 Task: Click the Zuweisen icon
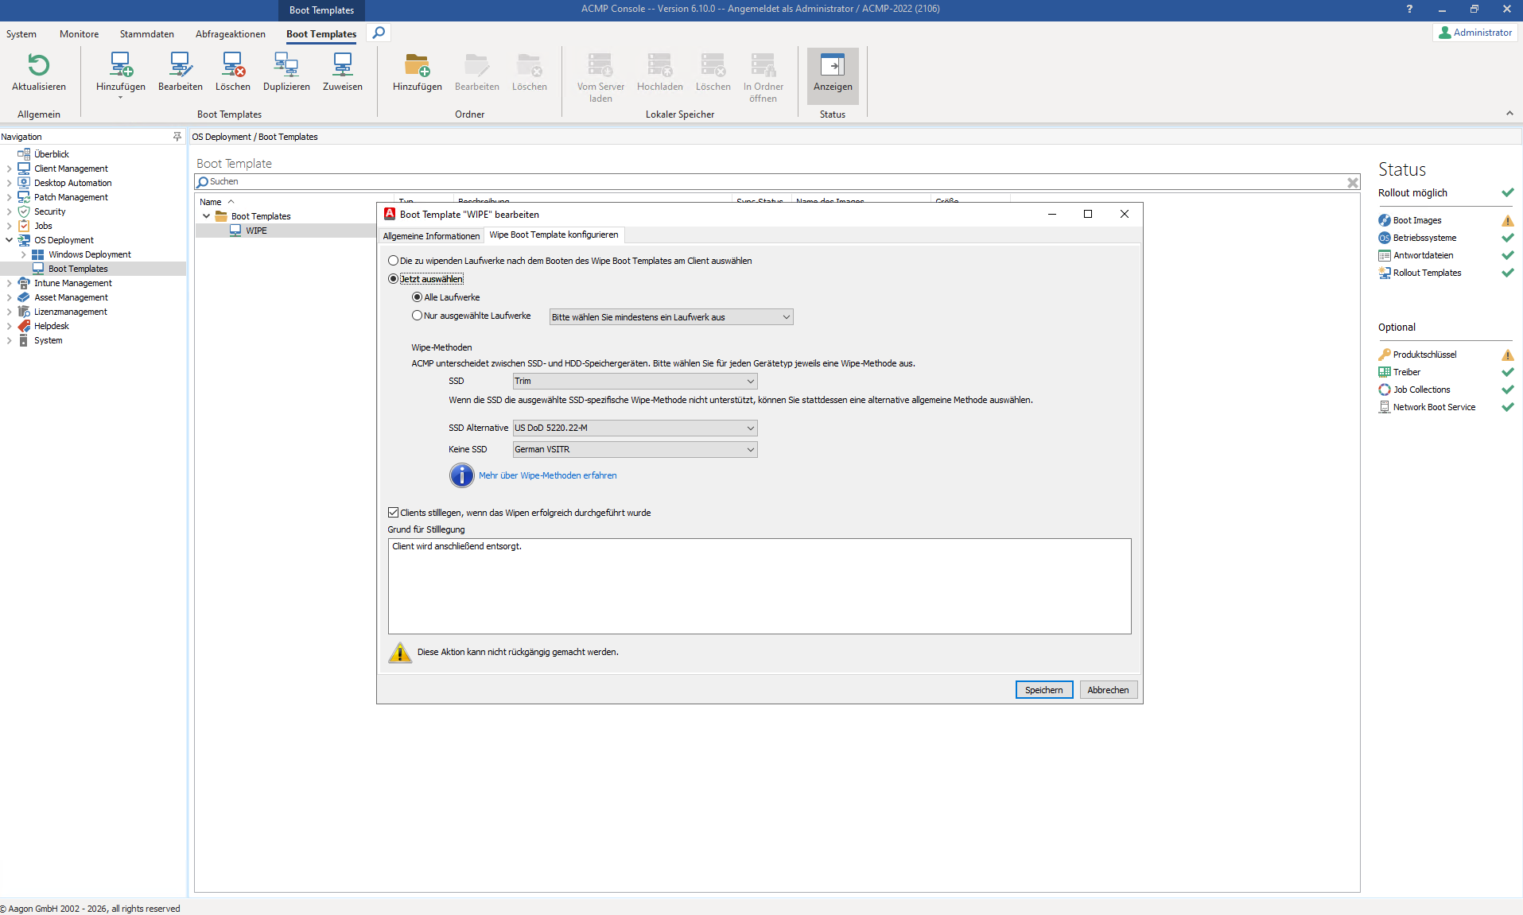tap(343, 64)
